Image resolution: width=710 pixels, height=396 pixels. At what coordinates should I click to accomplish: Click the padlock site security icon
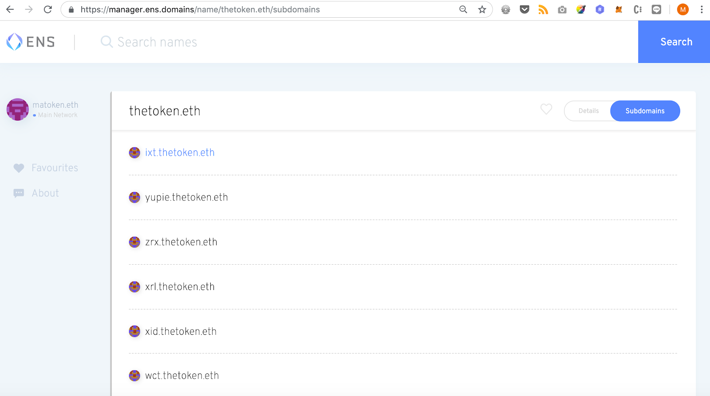pos(71,9)
